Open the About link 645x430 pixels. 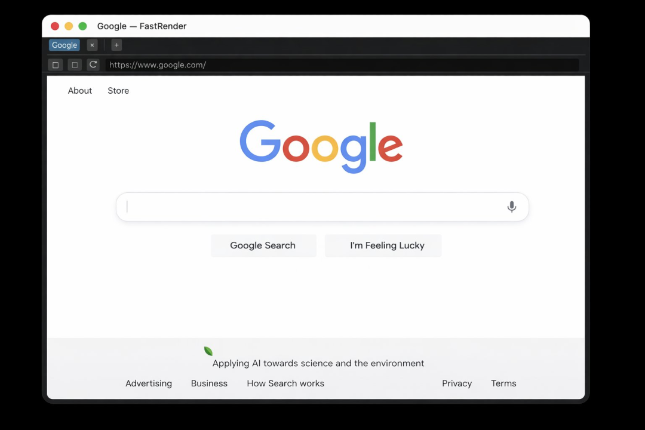tap(80, 91)
